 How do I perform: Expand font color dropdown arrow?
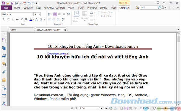pyautogui.click(x=33, y=19)
